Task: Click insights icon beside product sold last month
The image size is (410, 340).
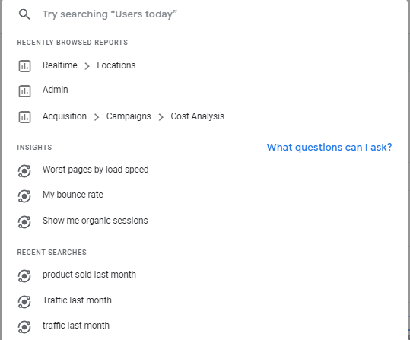Action: (x=24, y=276)
